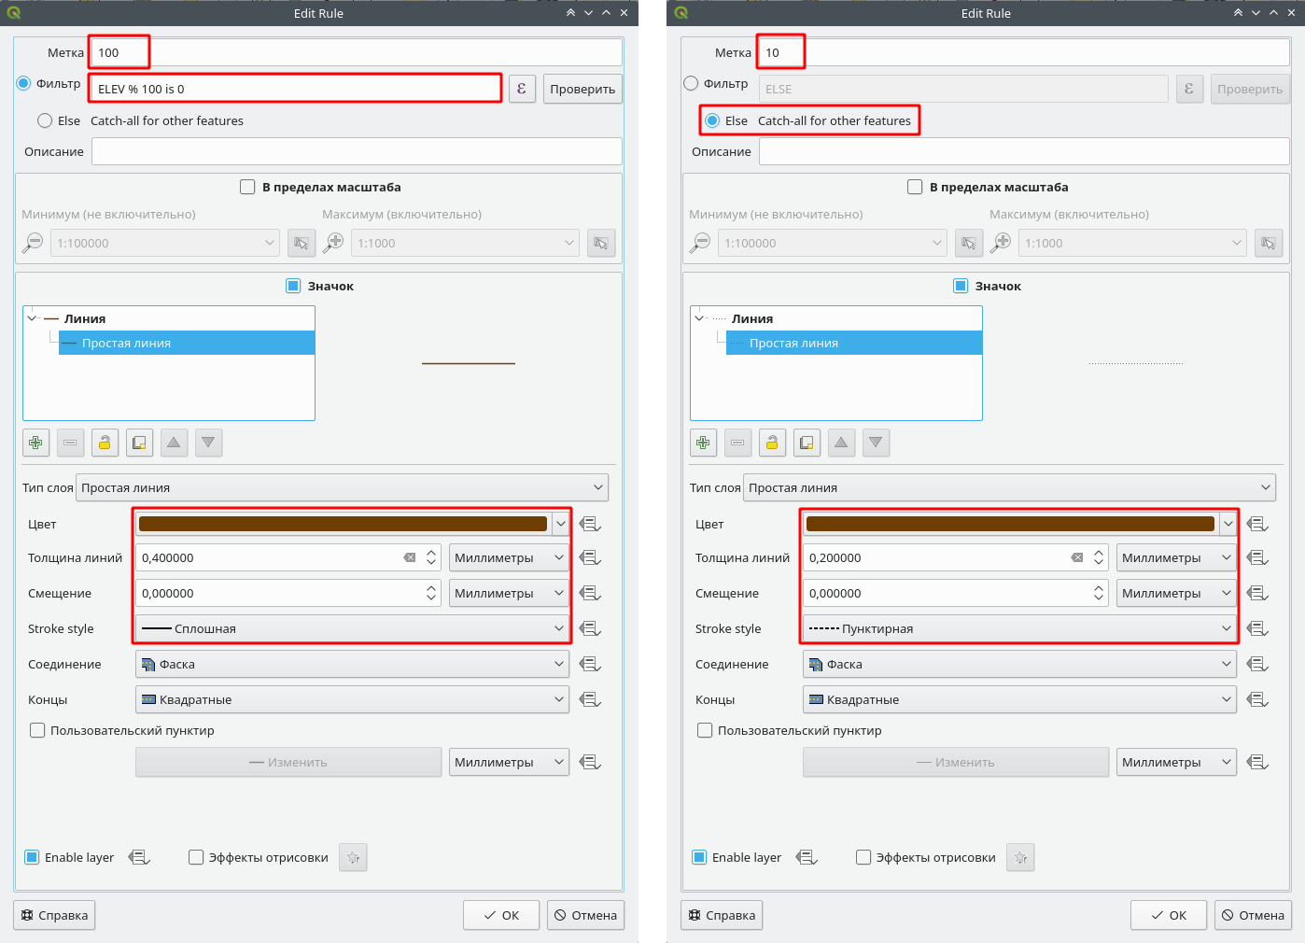This screenshot has height=943, width=1305.
Task: Open data-defined override for Stroke style, left dialog
Action: pyautogui.click(x=590, y=628)
